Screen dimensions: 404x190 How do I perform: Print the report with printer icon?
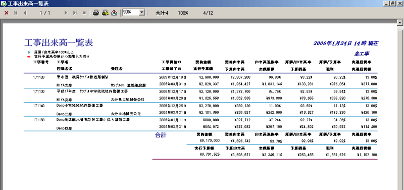click(x=96, y=13)
